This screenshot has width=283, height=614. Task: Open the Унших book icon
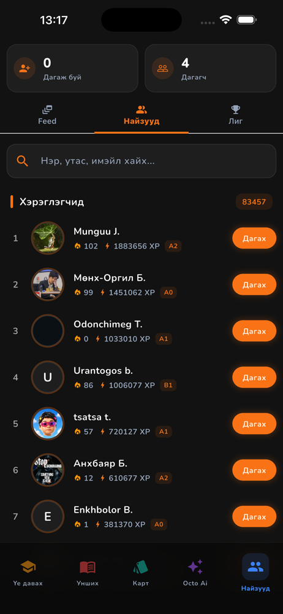88,567
